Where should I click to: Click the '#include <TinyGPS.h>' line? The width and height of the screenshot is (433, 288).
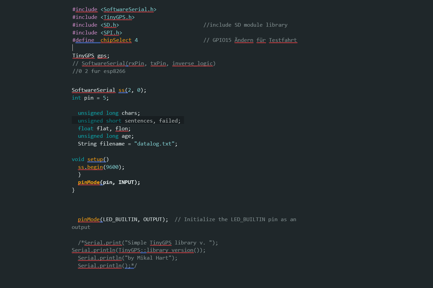103,17
